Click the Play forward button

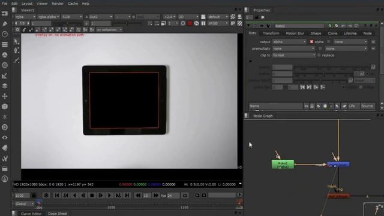click(109, 196)
